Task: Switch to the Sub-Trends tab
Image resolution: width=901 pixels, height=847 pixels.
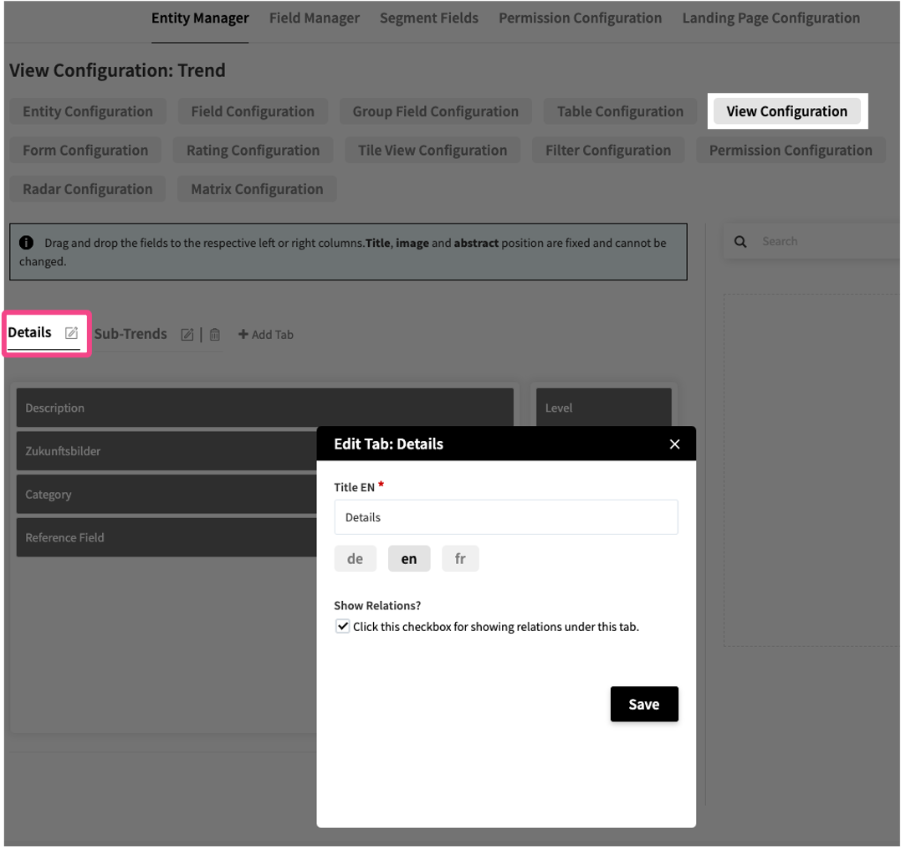Action: point(131,334)
